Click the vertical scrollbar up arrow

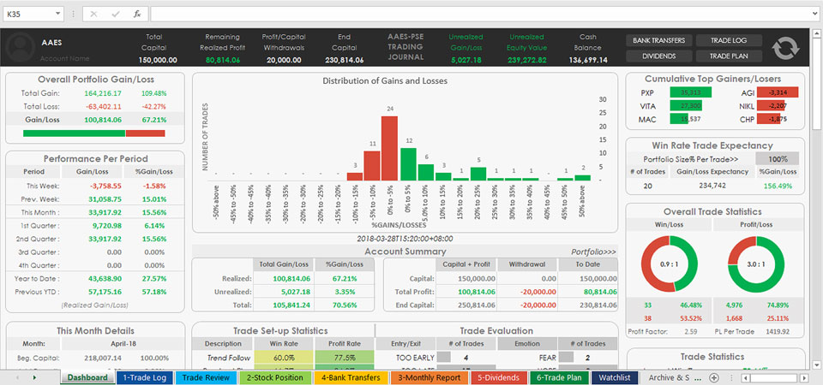click(x=815, y=35)
